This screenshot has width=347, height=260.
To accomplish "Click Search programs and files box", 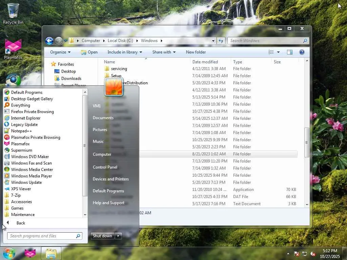I will 45,236.
